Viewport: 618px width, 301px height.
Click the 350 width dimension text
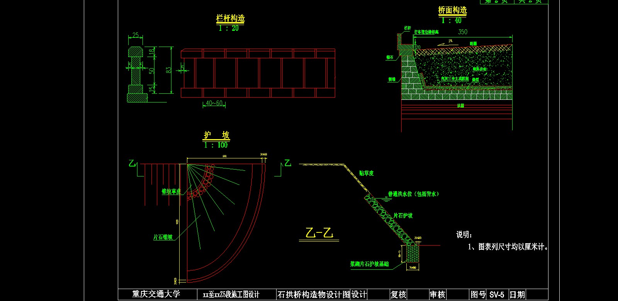[463, 32]
